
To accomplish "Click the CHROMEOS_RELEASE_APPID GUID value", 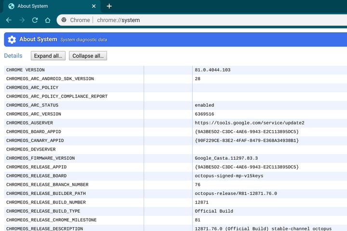I will (247, 167).
